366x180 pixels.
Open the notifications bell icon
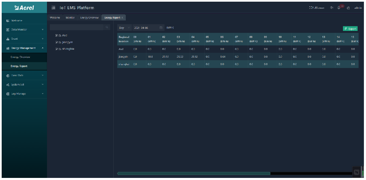(x=339, y=8)
